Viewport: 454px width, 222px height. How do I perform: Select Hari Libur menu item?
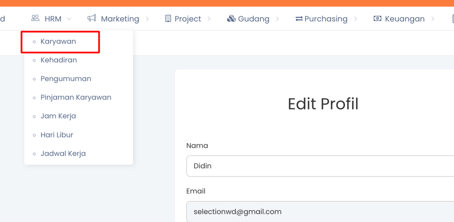[57, 135]
